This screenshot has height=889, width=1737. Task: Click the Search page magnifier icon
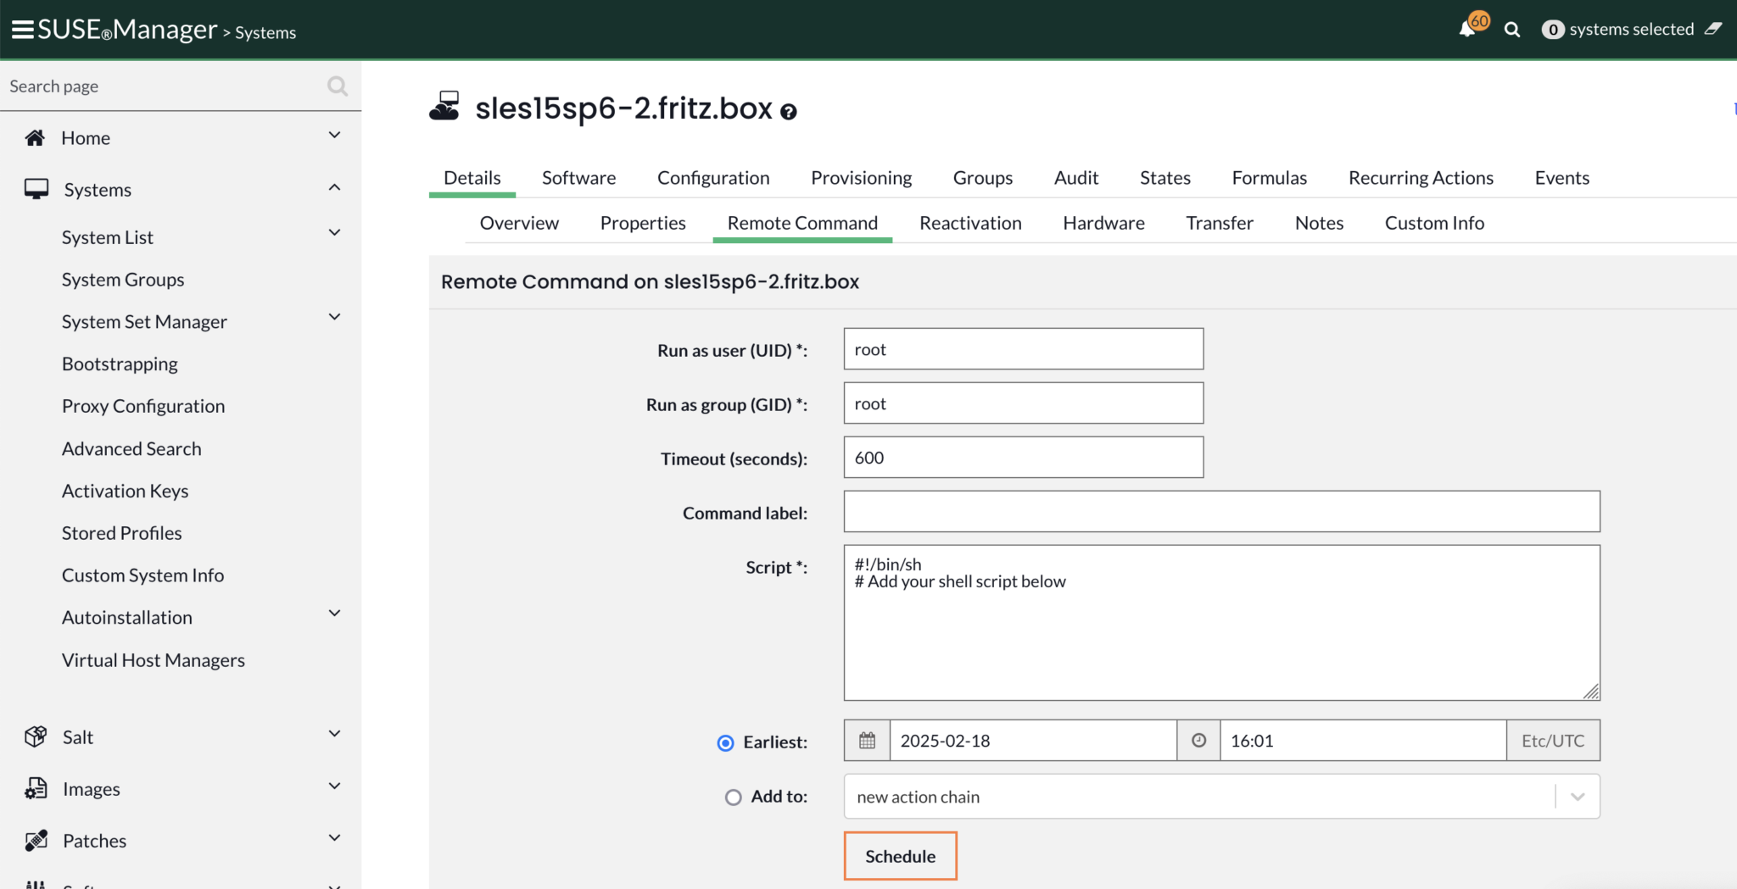pyautogui.click(x=337, y=86)
